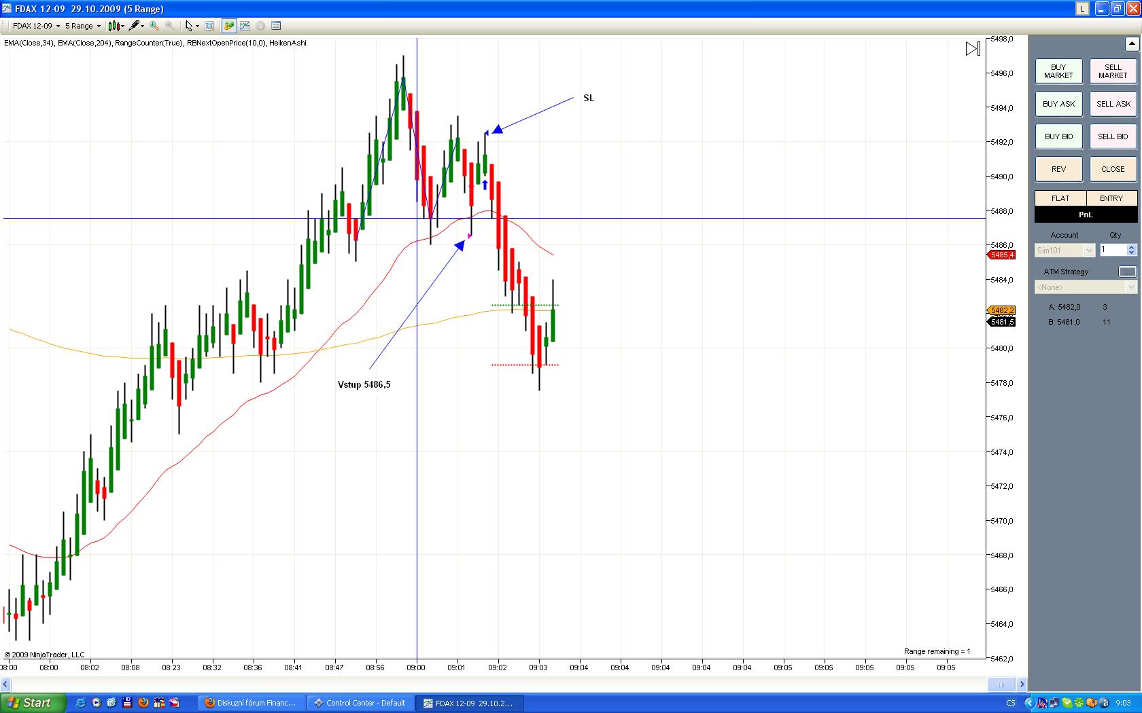
Task: Click the floppy disk quick launch icon
Action: click(127, 703)
